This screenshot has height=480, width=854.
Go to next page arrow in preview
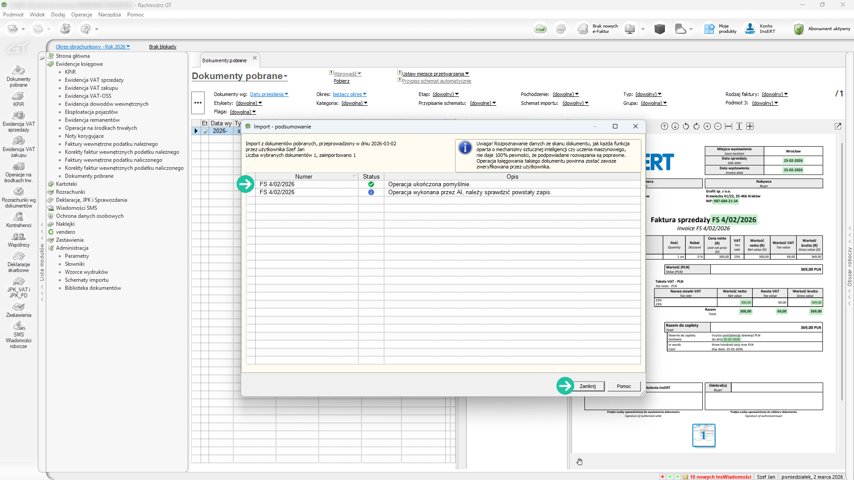(675, 126)
